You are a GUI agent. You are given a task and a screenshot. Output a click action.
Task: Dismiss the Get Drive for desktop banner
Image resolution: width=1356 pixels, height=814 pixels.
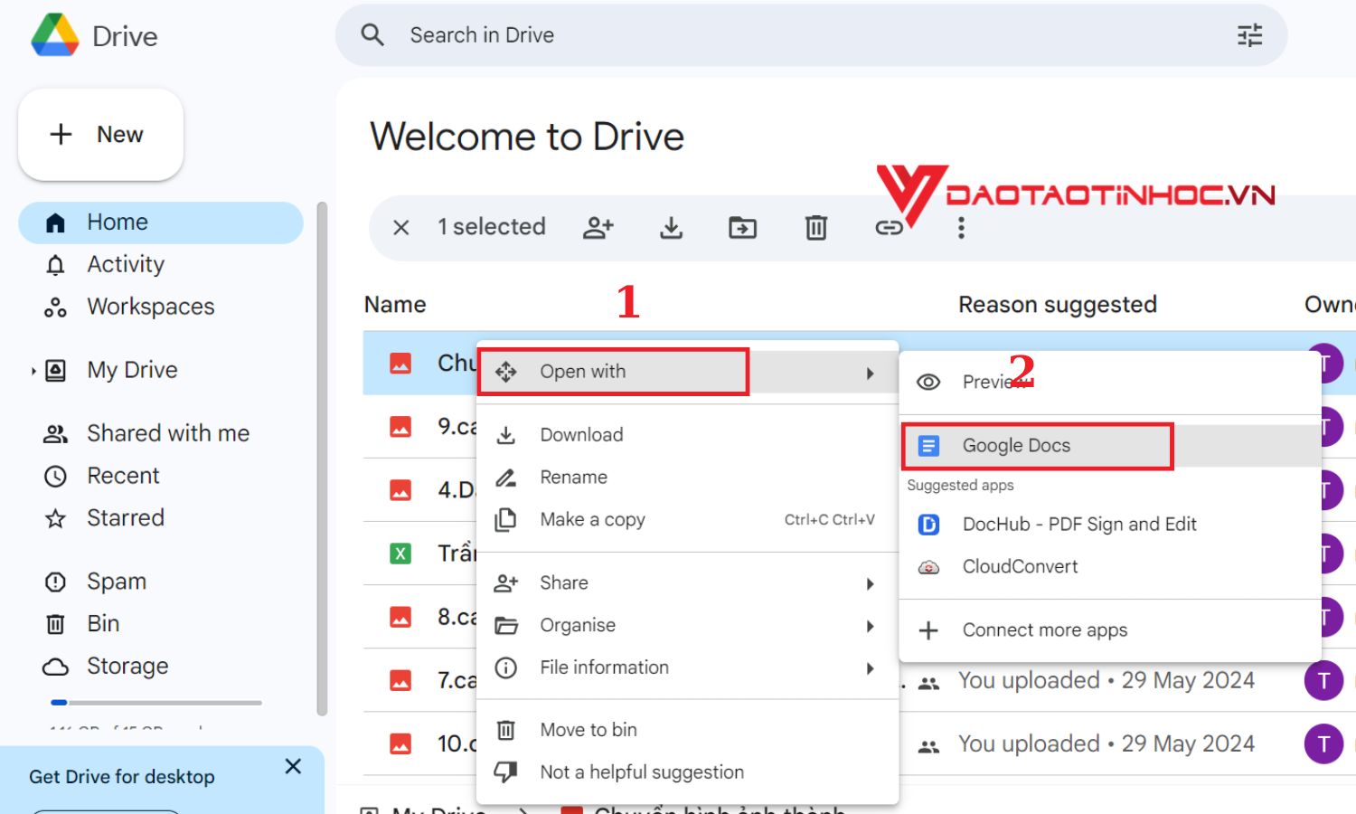293,766
